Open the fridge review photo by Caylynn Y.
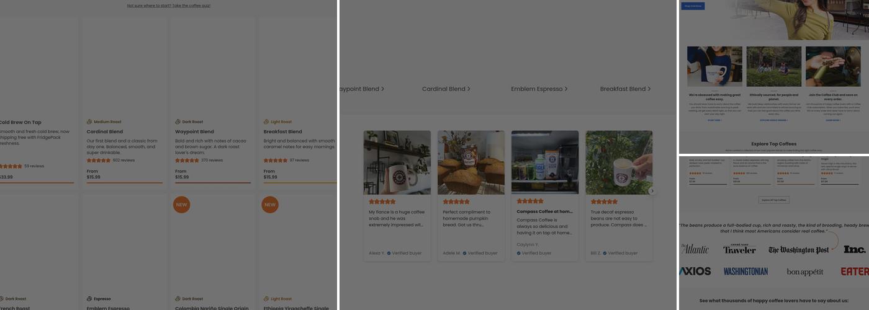869x310 pixels. coord(545,162)
